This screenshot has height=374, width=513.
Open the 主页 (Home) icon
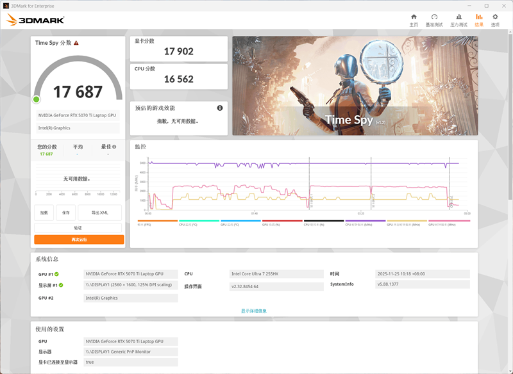[414, 20]
